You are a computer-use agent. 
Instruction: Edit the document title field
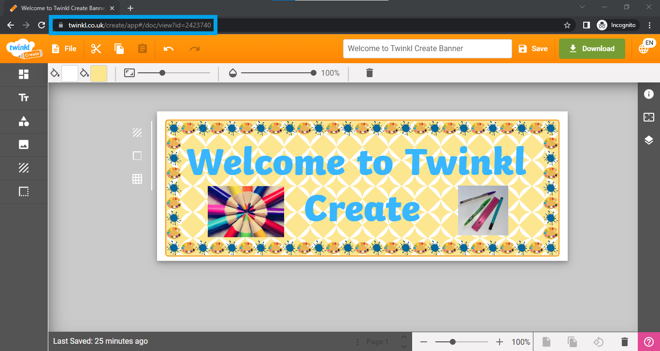(x=428, y=49)
